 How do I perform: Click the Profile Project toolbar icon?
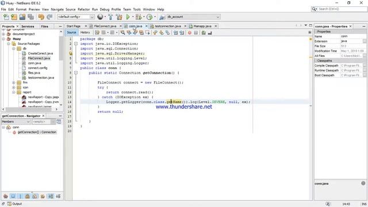pos(149,17)
